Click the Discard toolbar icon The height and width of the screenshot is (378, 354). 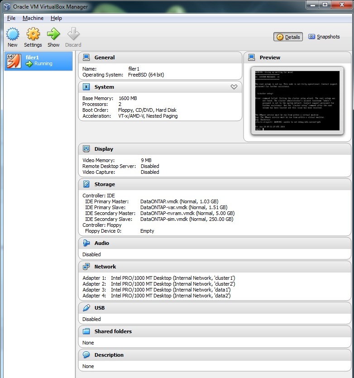(73, 34)
